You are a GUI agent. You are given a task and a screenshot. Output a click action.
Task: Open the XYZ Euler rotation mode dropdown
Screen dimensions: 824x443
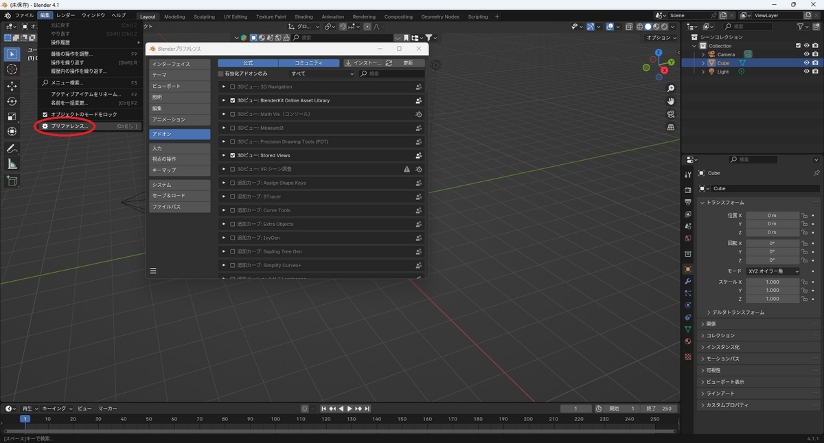773,271
